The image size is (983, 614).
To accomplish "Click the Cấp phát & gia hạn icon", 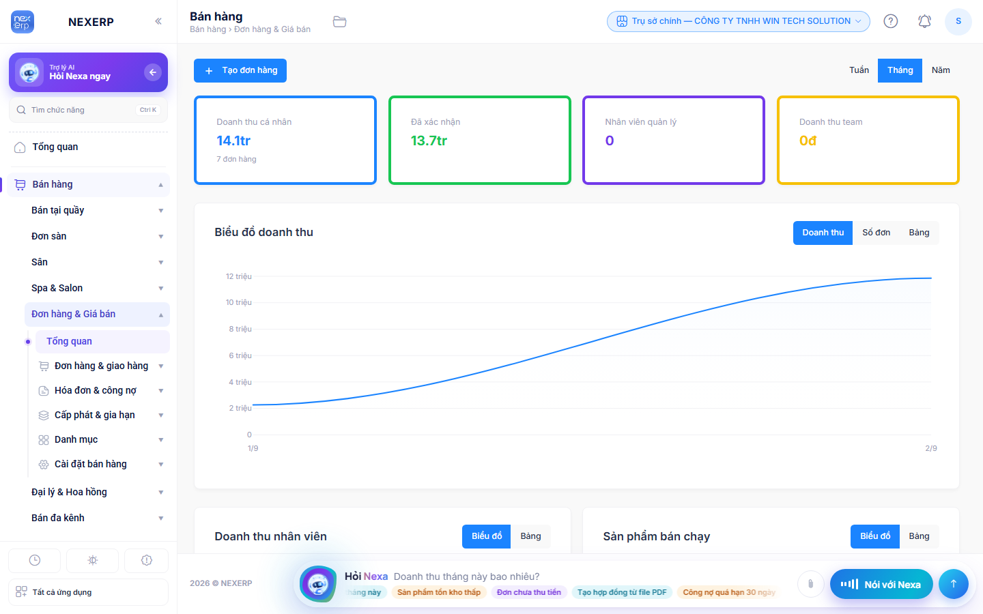I will click(x=44, y=415).
